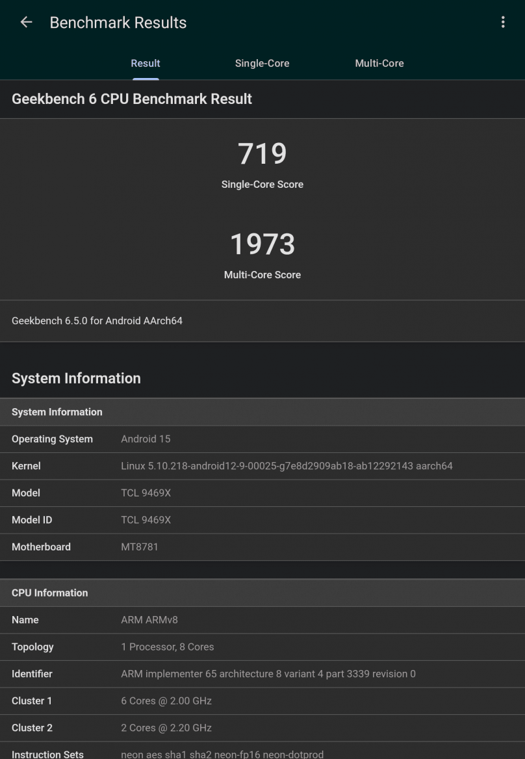Select the Operating System row
Screen dimensions: 525x759
pos(262,439)
